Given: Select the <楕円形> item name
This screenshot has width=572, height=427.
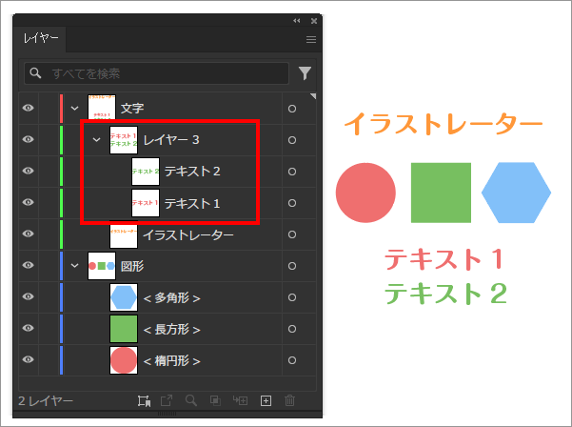Looking at the screenshot, I should (x=172, y=361).
